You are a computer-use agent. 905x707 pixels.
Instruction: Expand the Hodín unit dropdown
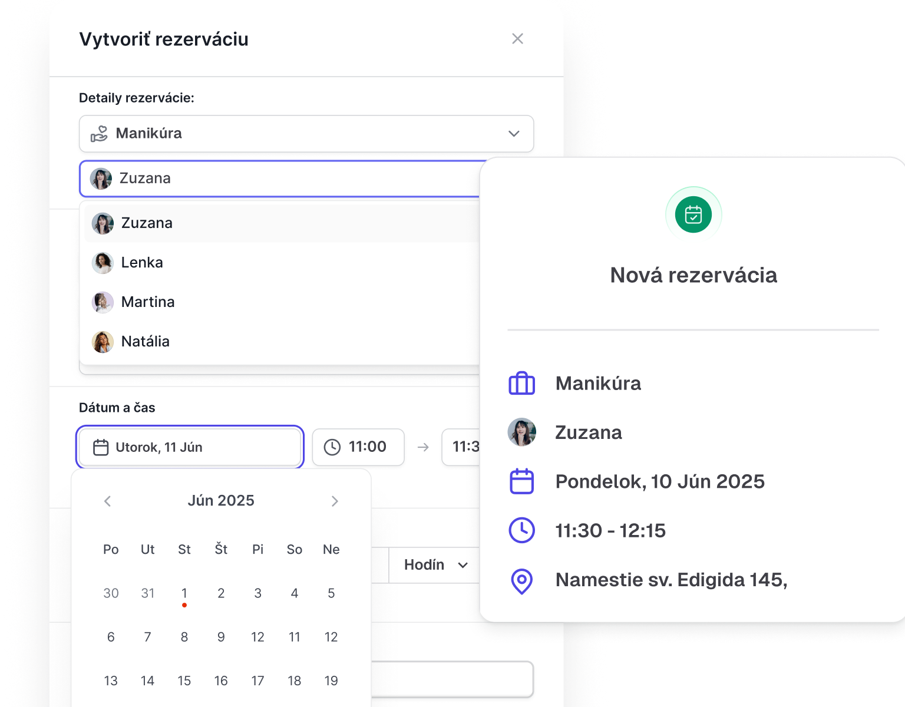click(435, 565)
